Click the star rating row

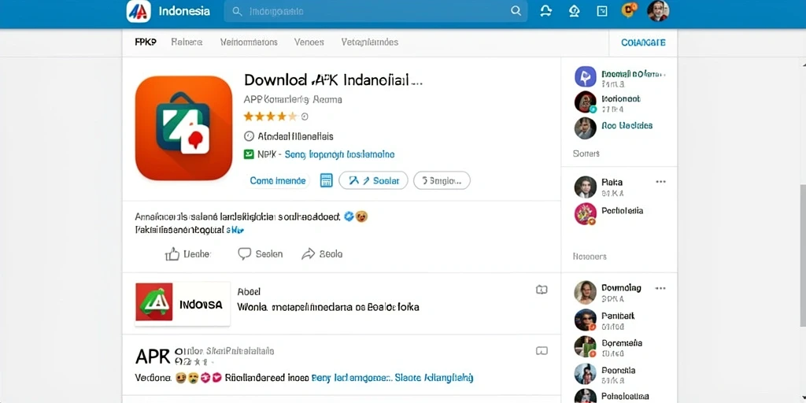click(271, 116)
